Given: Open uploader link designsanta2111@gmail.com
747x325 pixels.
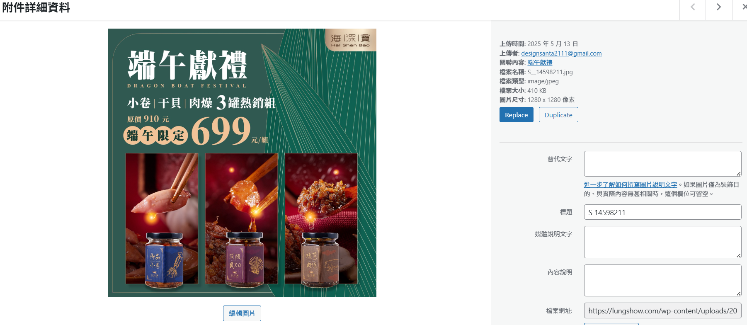Looking at the screenshot, I should [x=561, y=53].
